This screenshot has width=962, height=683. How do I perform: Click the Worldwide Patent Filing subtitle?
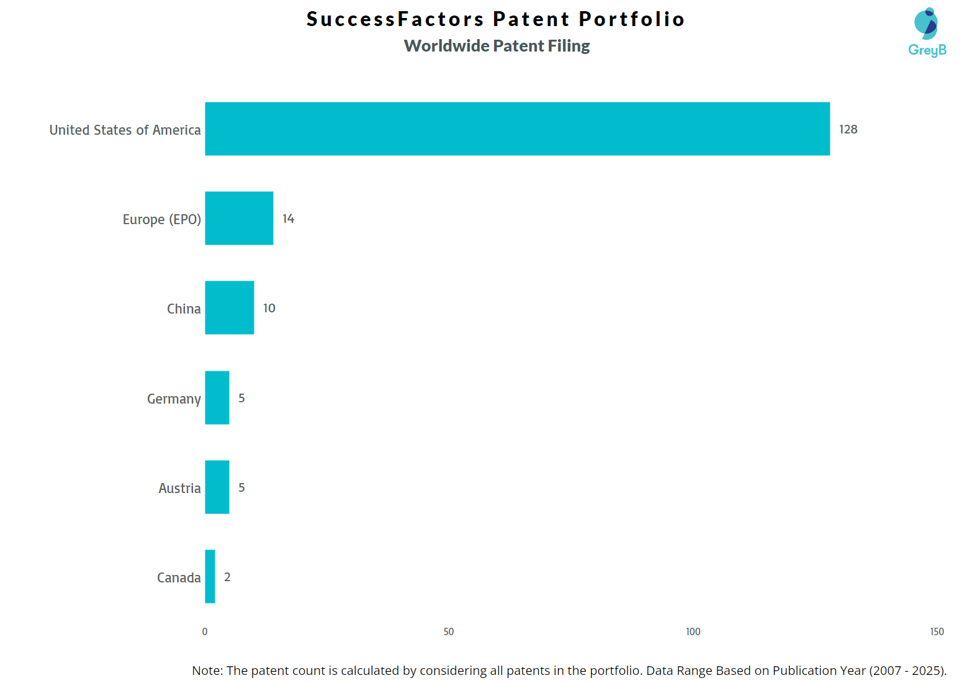(497, 46)
